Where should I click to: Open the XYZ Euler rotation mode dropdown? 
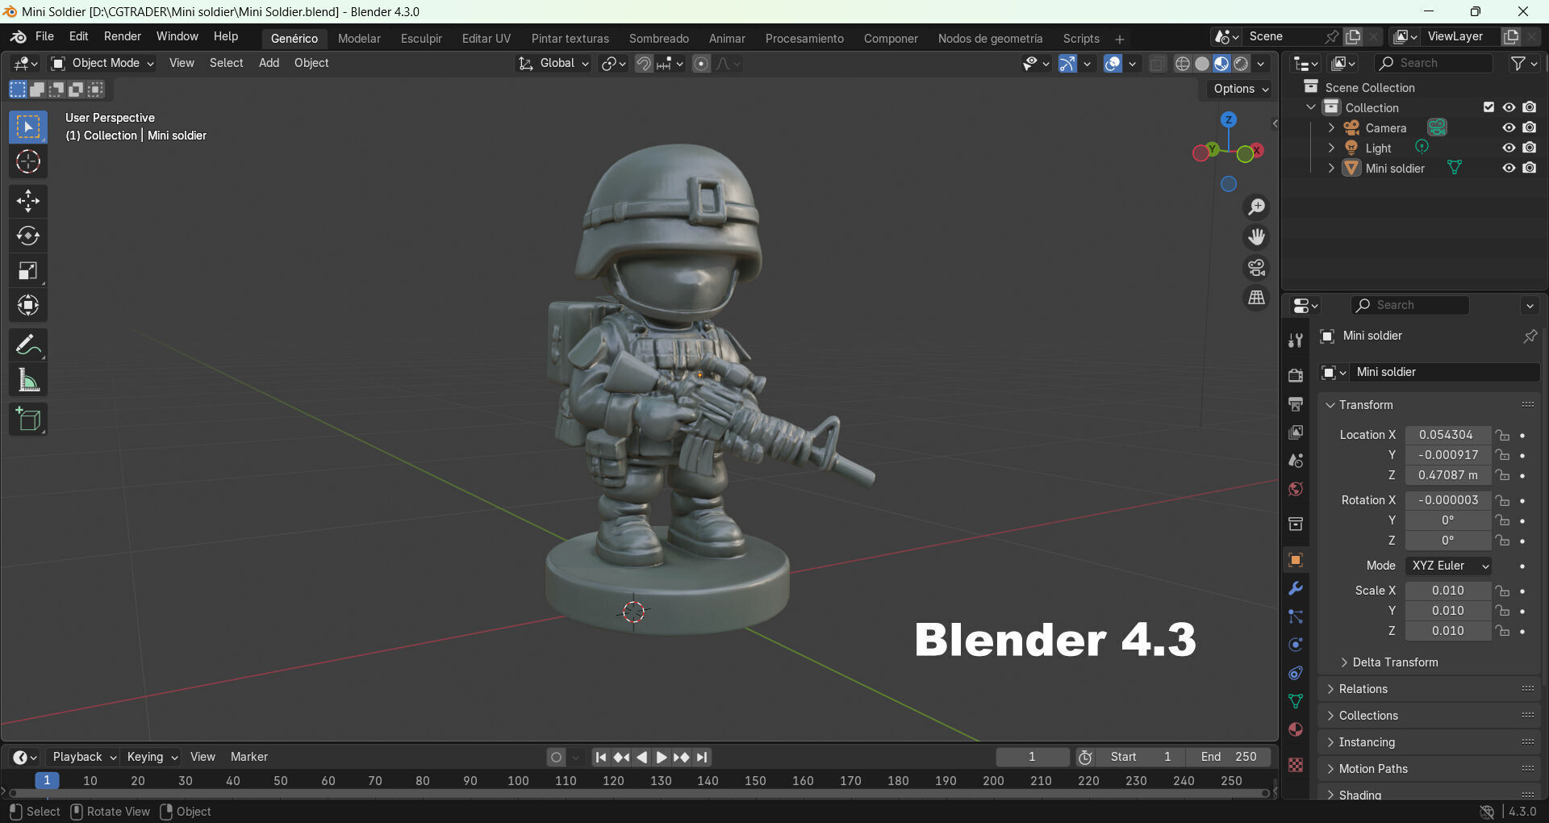click(x=1448, y=566)
